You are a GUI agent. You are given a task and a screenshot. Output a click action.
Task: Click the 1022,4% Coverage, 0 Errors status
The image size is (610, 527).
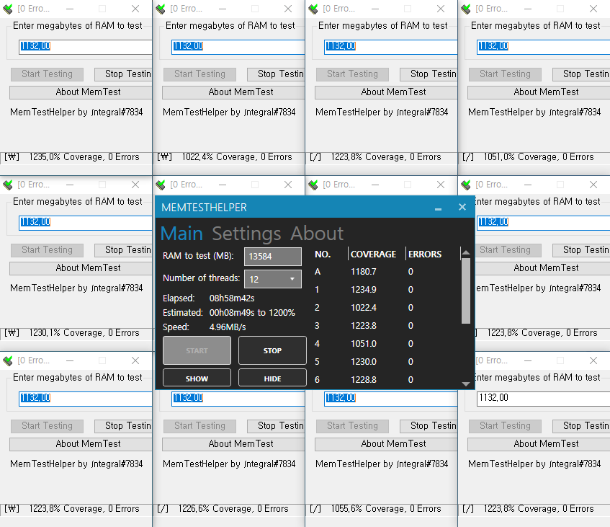click(237, 157)
